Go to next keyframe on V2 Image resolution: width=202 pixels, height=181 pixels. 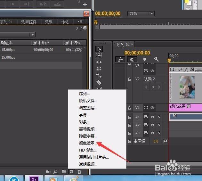[159, 87]
